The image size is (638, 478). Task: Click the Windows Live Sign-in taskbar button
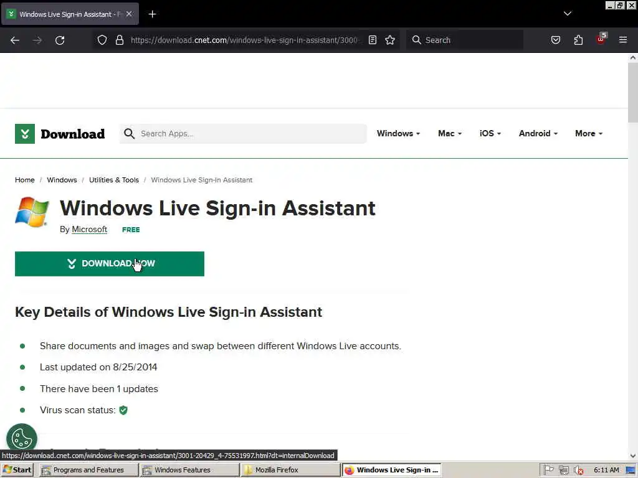(391, 470)
